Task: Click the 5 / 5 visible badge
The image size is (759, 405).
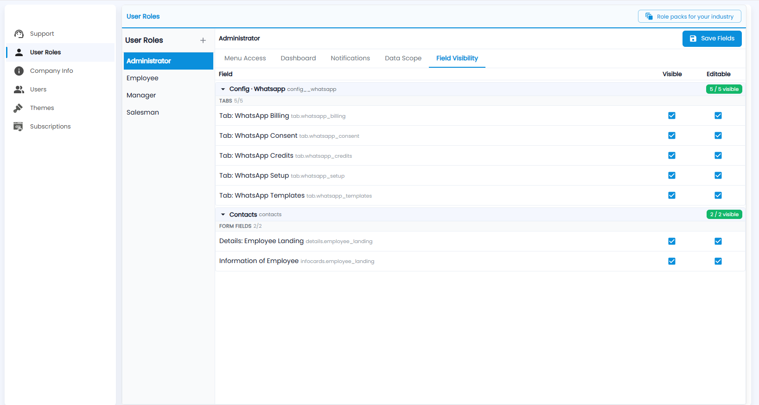Action: tap(724, 89)
